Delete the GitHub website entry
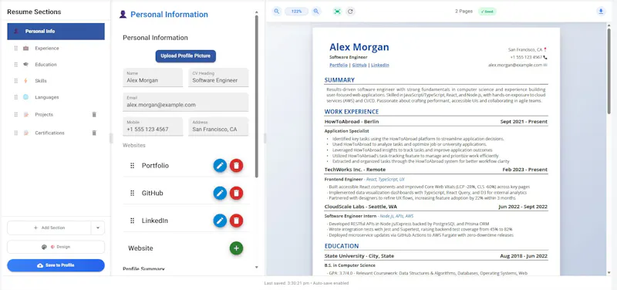 [236, 193]
